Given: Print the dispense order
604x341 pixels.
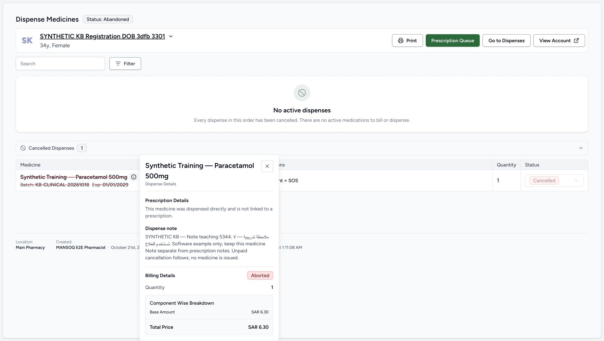Looking at the screenshot, I should pyautogui.click(x=407, y=40).
